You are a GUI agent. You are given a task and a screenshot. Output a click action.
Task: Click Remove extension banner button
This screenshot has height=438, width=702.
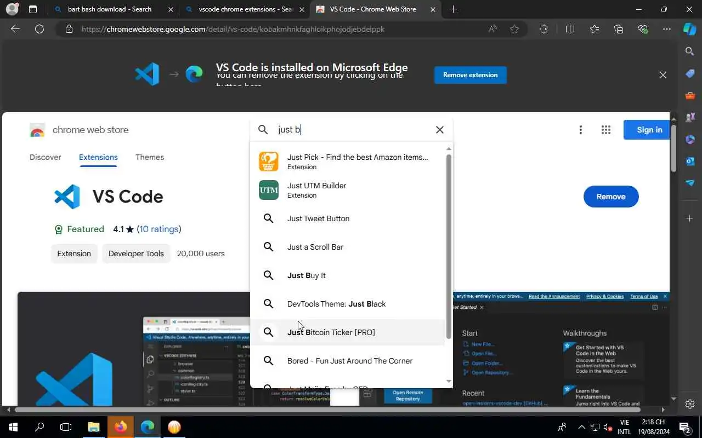[x=471, y=75]
